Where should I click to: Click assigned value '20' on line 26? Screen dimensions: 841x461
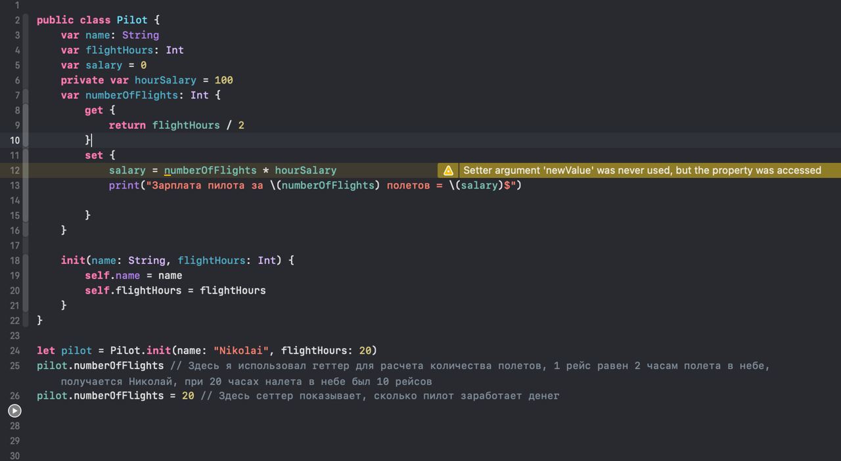(188, 395)
